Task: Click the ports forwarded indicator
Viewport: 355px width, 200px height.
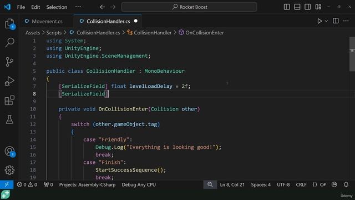Action: 48,184
